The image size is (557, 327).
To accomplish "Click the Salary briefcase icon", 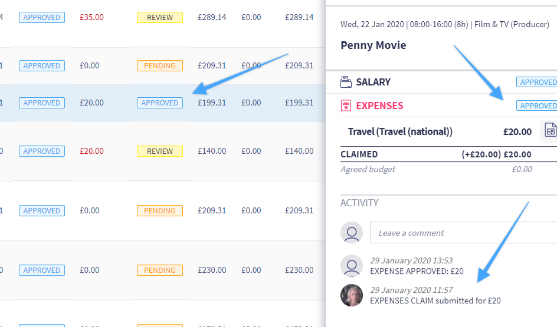I will (x=346, y=82).
